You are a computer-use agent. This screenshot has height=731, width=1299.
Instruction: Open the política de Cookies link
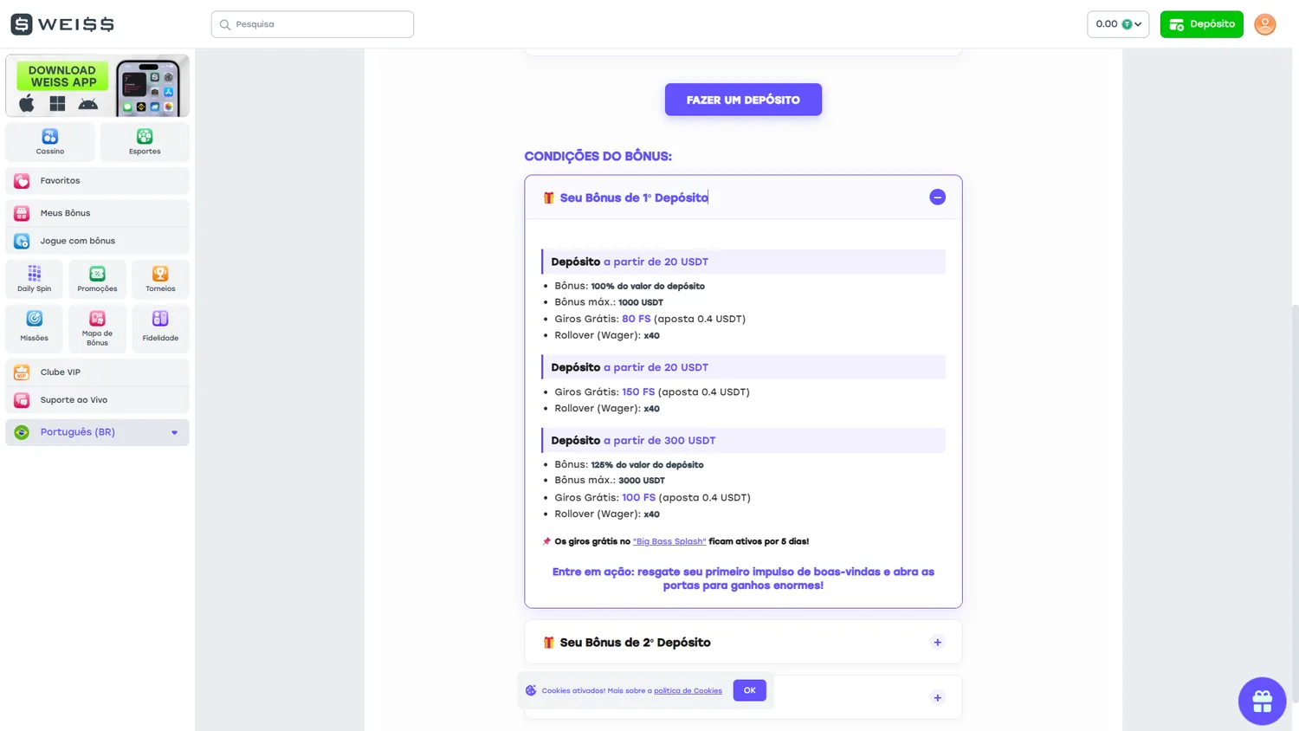click(x=688, y=691)
